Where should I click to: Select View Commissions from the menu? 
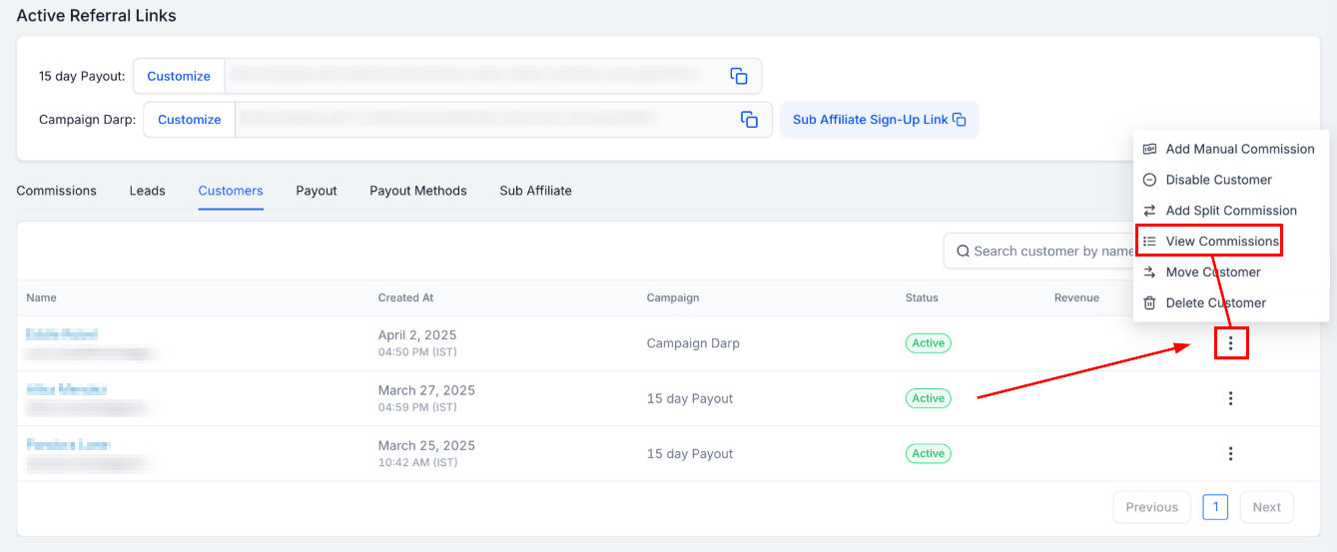tap(1221, 241)
